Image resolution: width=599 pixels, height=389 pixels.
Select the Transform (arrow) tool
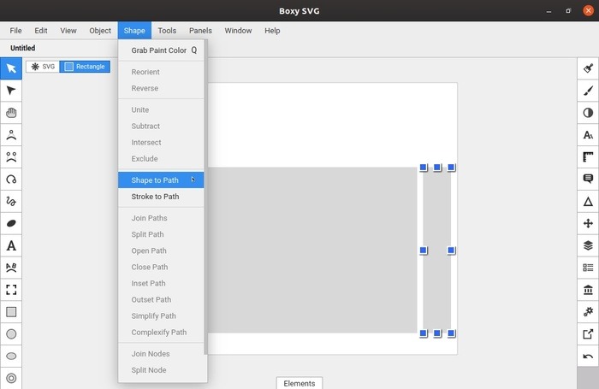coord(11,68)
